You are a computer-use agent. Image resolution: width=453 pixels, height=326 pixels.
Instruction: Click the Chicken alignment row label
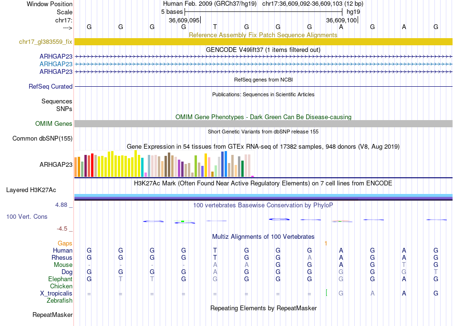click(x=61, y=286)
